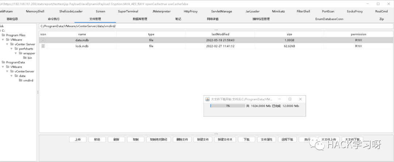394x162 pixels.
Task: Switch to the 笔记 tab
Action: point(178,19)
